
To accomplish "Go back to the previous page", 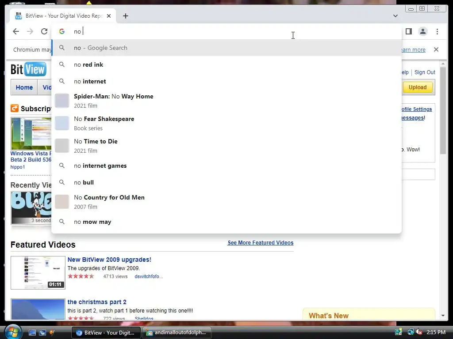I will click(x=16, y=31).
